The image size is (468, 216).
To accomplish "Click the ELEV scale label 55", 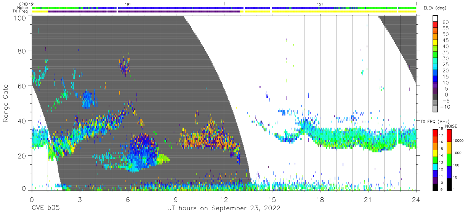I will [445, 28].
